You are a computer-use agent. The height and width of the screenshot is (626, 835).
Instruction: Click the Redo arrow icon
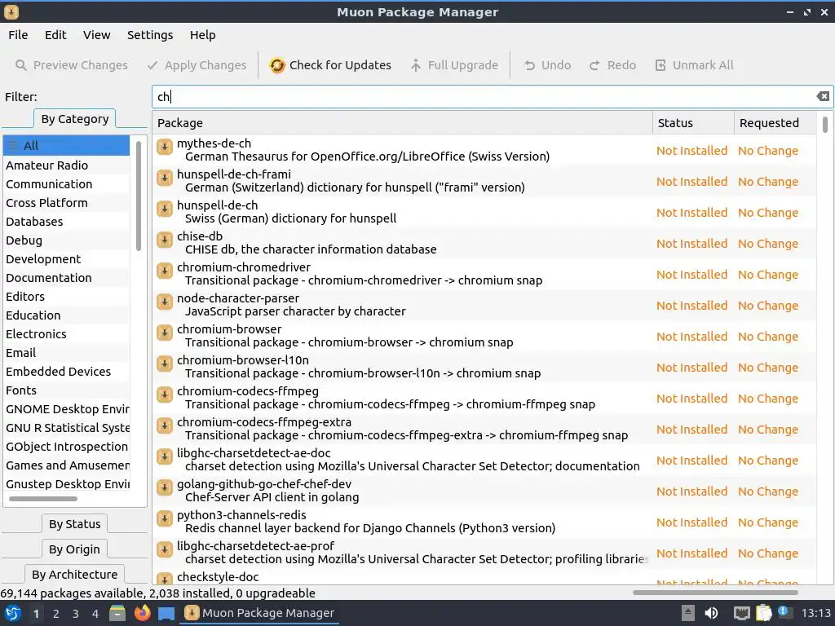pyautogui.click(x=594, y=65)
